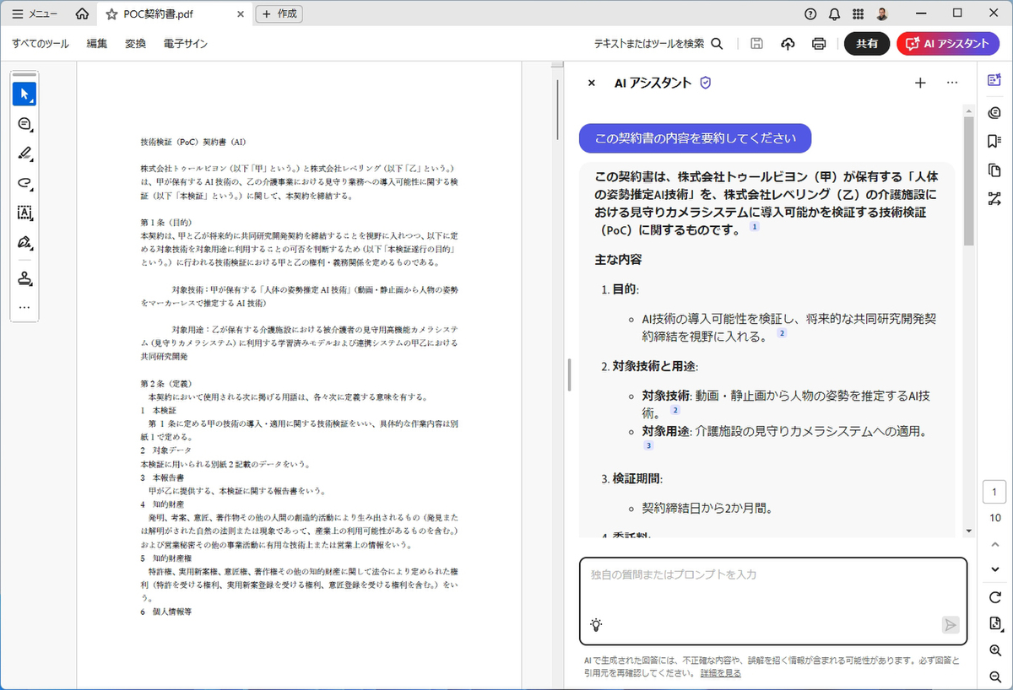The image size is (1013, 690).
Task: Choose the highlighter pen tool
Action: coord(24,154)
